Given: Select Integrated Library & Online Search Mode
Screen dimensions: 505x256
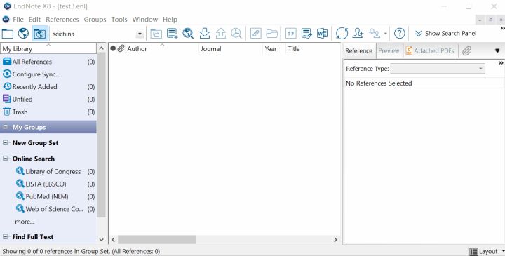Looking at the screenshot, I should pos(40,34).
